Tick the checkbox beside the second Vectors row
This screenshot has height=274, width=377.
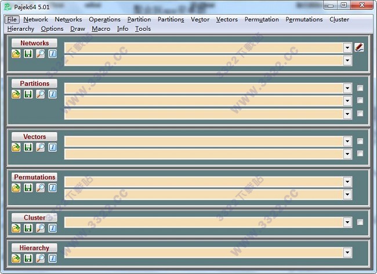pos(360,154)
